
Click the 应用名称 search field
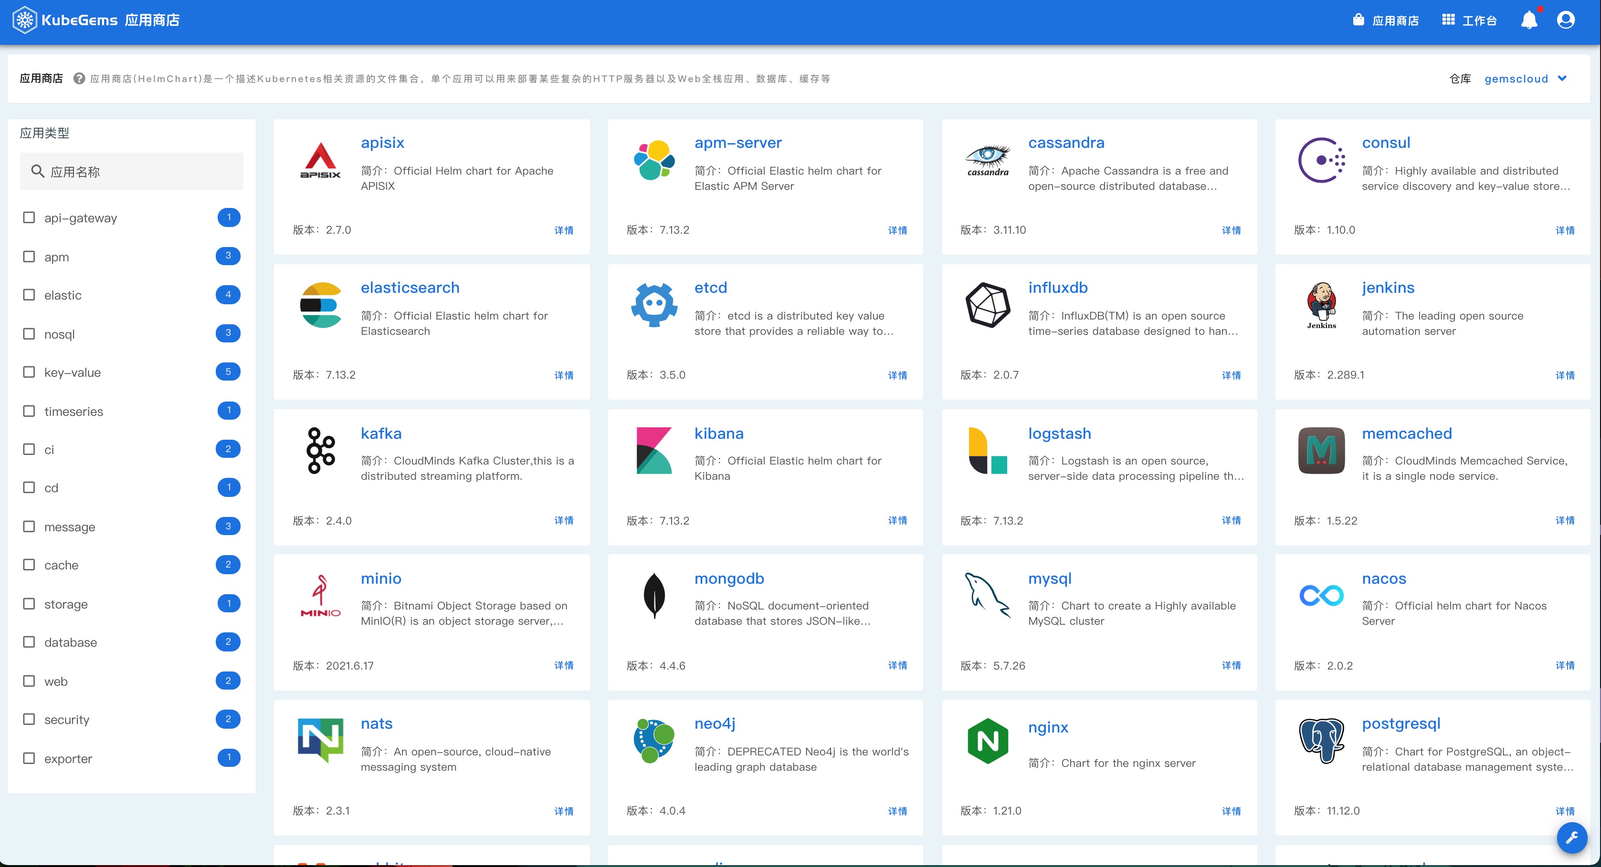pyautogui.click(x=132, y=171)
